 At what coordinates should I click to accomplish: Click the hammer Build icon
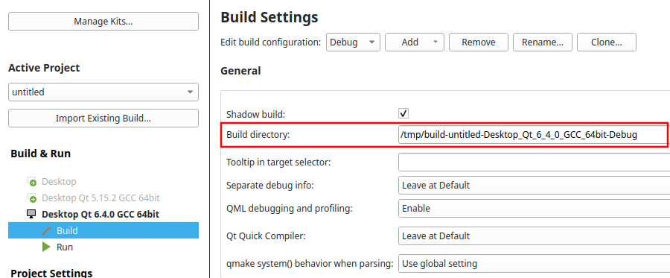coord(47,230)
